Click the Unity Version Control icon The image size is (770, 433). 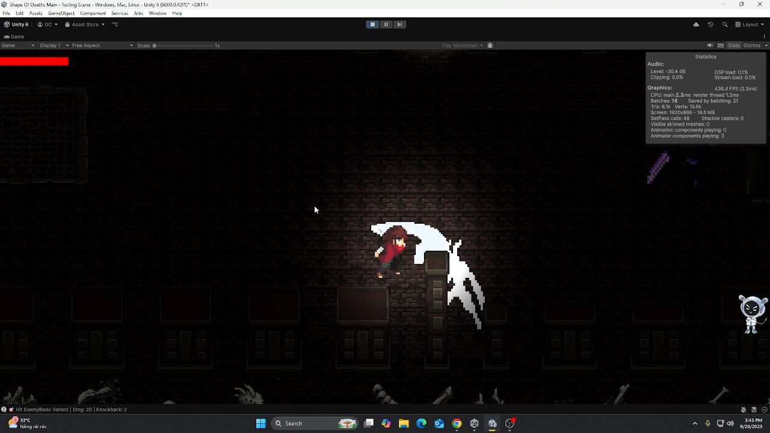[115, 25]
